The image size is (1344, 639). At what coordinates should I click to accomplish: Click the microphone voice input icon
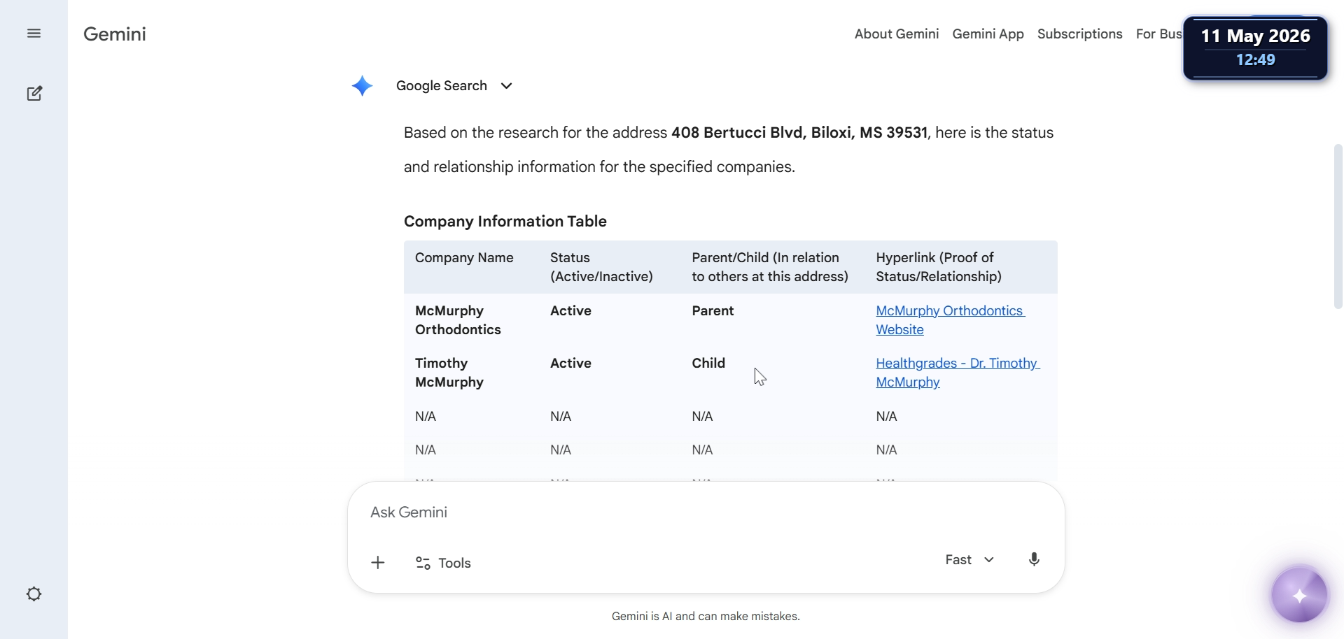(1034, 559)
